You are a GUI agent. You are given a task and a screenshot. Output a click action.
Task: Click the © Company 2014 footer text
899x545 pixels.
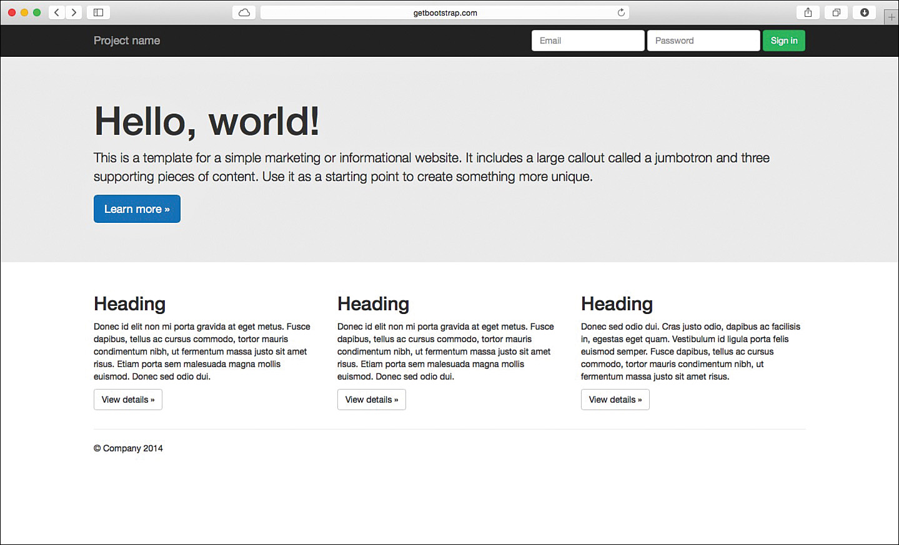128,448
